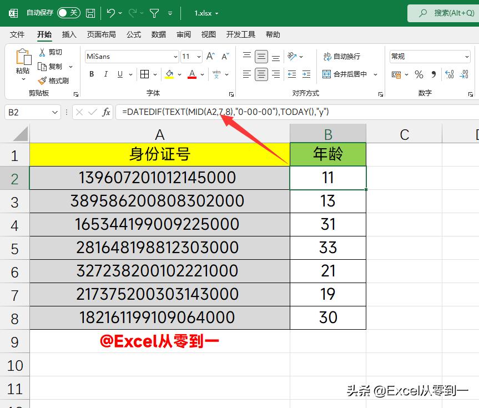Click the Increase Font Size icon
This screenshot has height=408, width=479.
pos(210,56)
